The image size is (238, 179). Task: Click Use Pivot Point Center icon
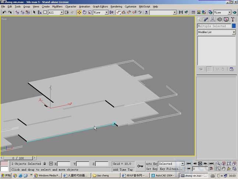(x=112, y=12)
